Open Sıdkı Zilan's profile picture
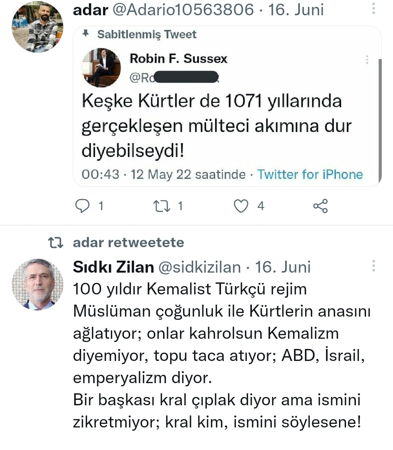Viewport: 393px width, 450px height. coord(38,284)
